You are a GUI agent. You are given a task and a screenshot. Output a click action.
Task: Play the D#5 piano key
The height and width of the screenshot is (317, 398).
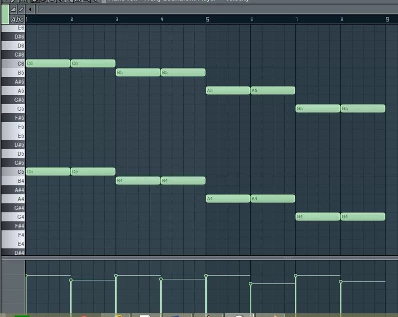[13, 145]
